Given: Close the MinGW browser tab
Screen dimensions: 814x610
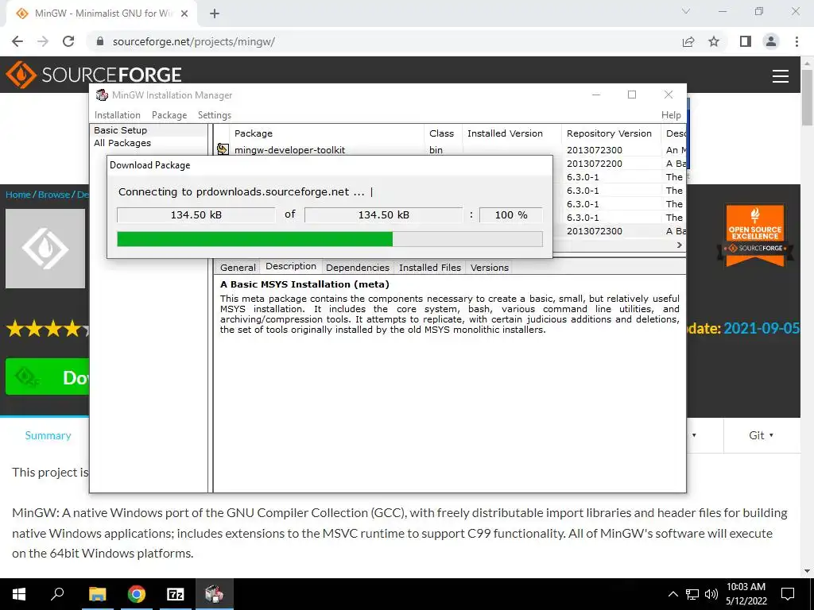Looking at the screenshot, I should (x=184, y=14).
